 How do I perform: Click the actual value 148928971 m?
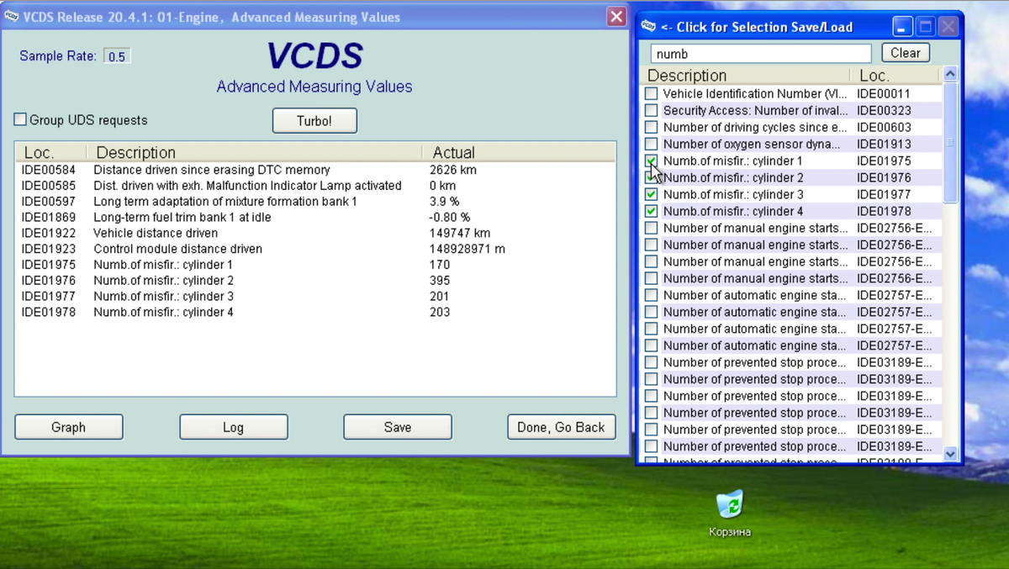[467, 249]
